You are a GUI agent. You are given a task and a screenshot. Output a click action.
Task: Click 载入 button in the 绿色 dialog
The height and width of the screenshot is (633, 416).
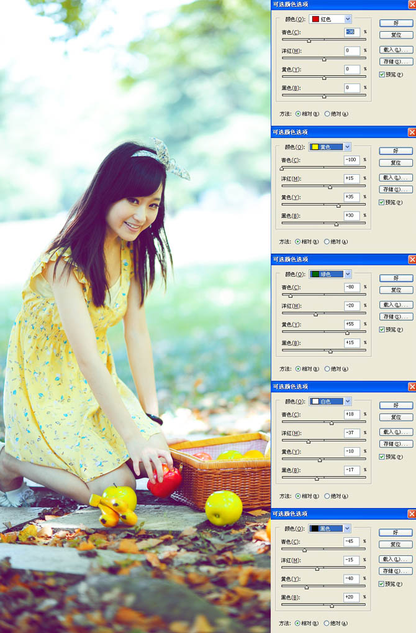(396, 305)
